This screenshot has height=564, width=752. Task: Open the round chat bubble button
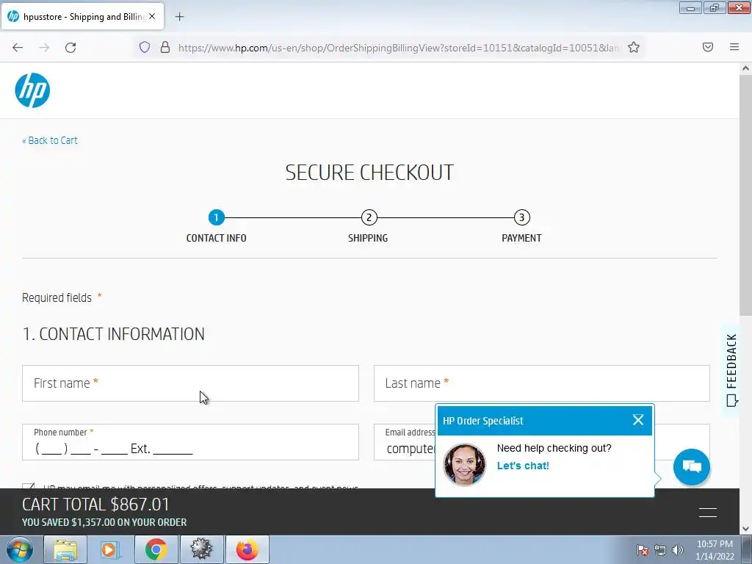coord(692,466)
